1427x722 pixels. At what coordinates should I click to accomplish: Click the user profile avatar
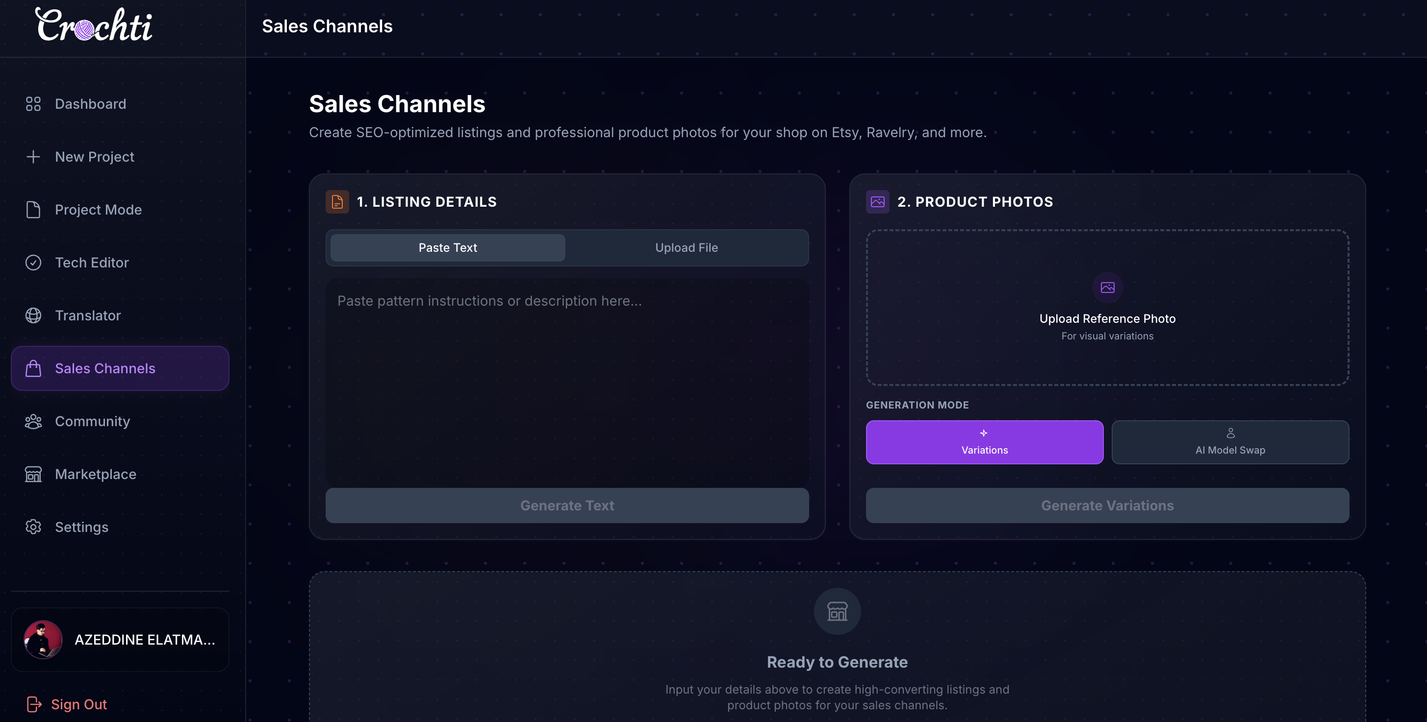(43, 640)
